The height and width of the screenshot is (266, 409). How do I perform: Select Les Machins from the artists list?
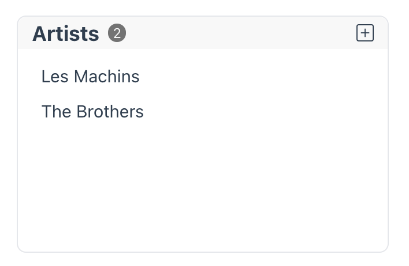click(91, 77)
